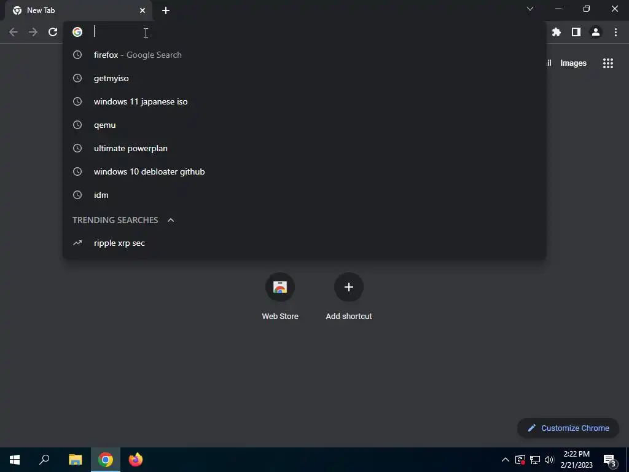Viewport: 629px width, 472px height.
Task: Open the notification center icon
Action: [x=609, y=460]
